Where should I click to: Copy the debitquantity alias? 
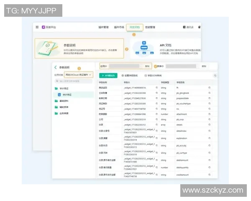click(x=210, y=167)
